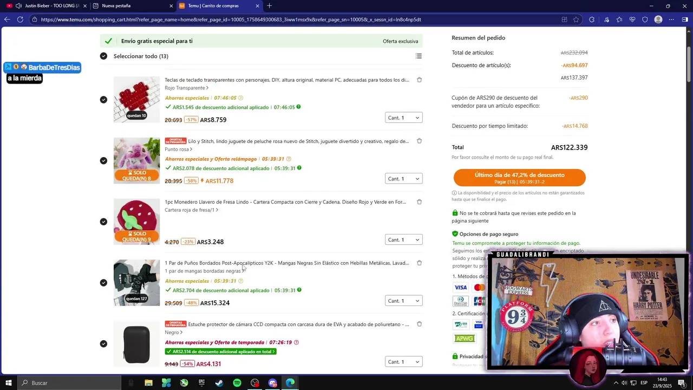Click the browser back arrow

(7, 19)
